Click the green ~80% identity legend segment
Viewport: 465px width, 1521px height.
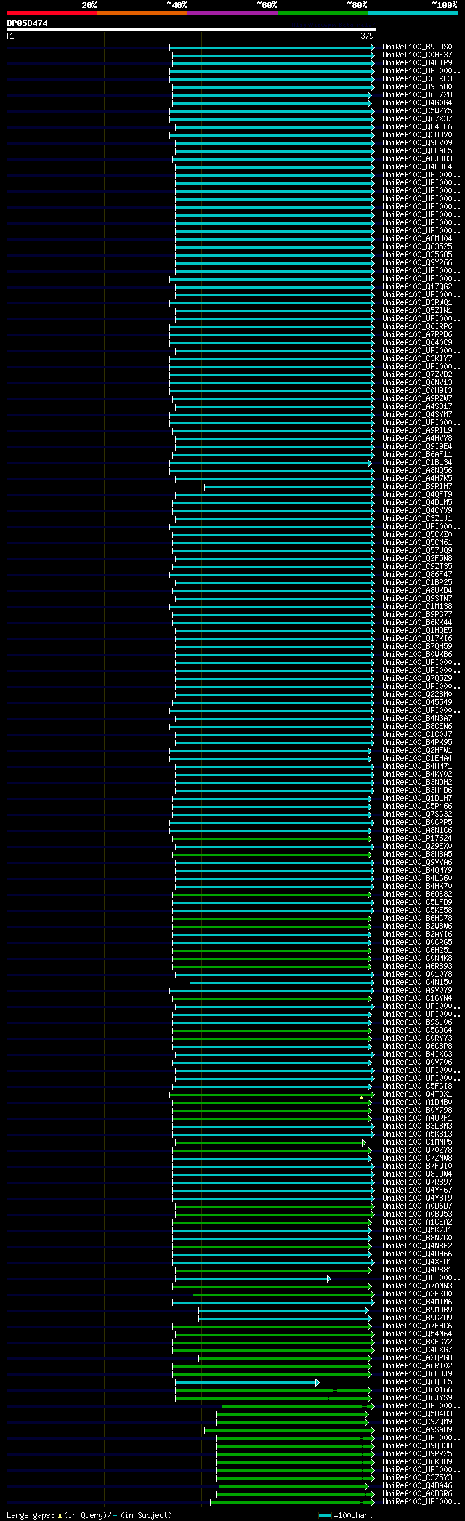coord(323,13)
